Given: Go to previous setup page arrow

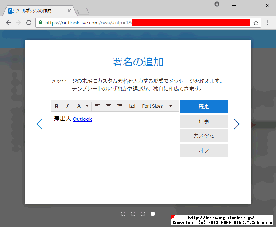Looking at the screenshot, I should pyautogui.click(x=39, y=124).
